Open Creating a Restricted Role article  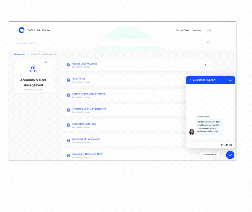[x=87, y=154]
